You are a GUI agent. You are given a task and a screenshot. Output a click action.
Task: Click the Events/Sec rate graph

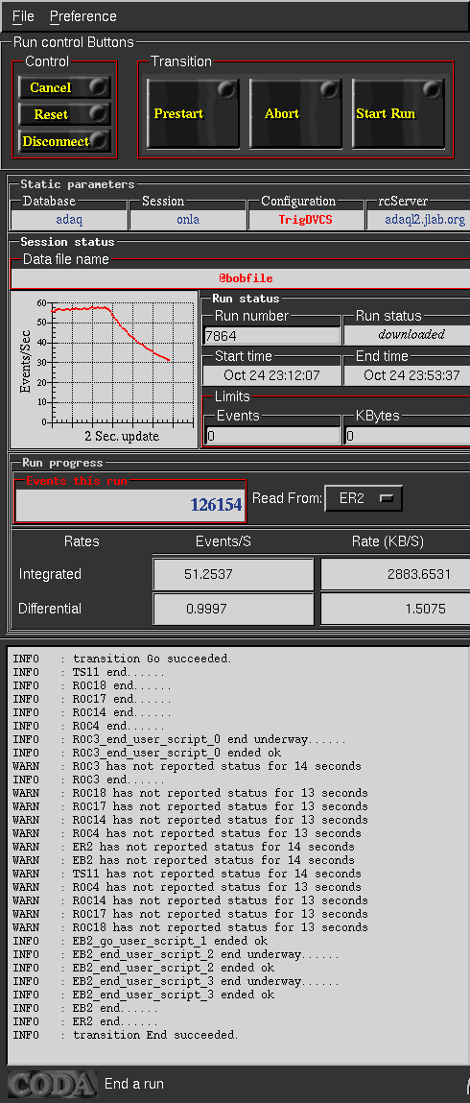(x=105, y=370)
